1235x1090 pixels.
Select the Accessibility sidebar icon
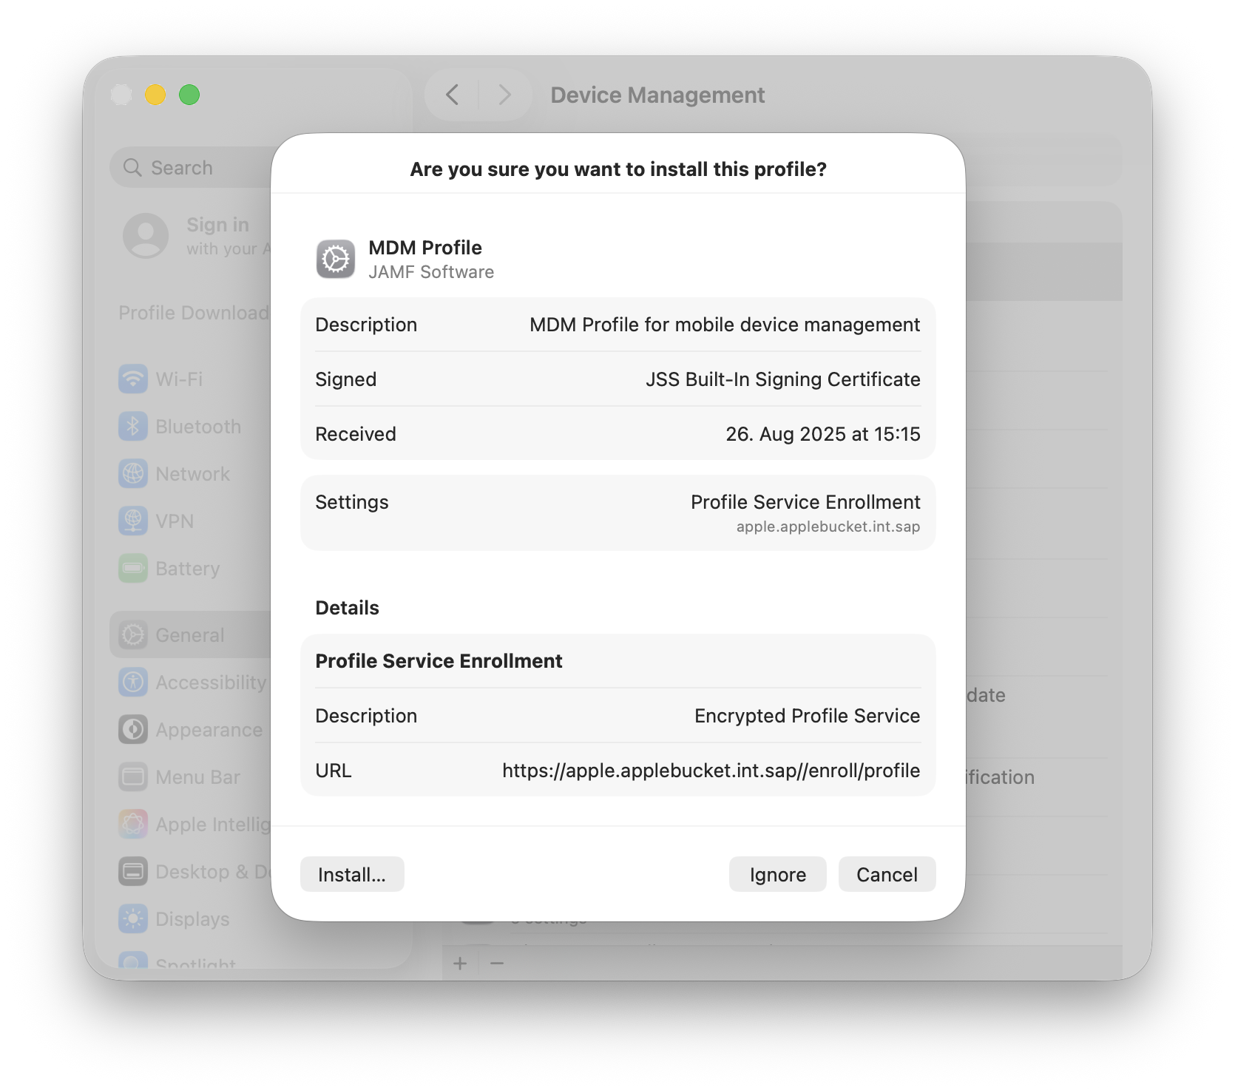coord(133,683)
